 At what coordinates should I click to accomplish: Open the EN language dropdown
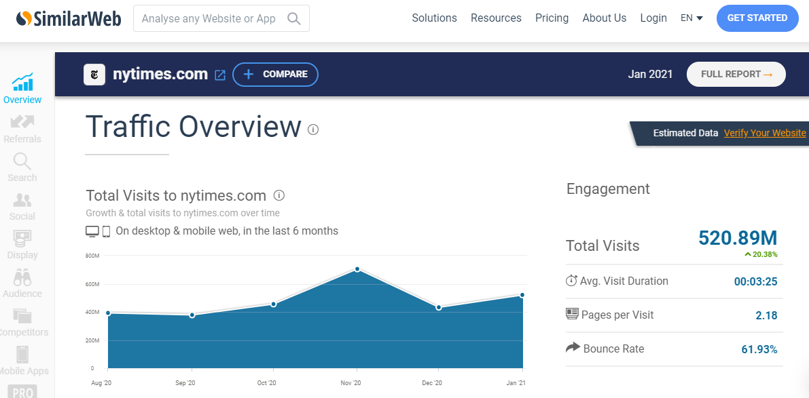[x=692, y=18]
